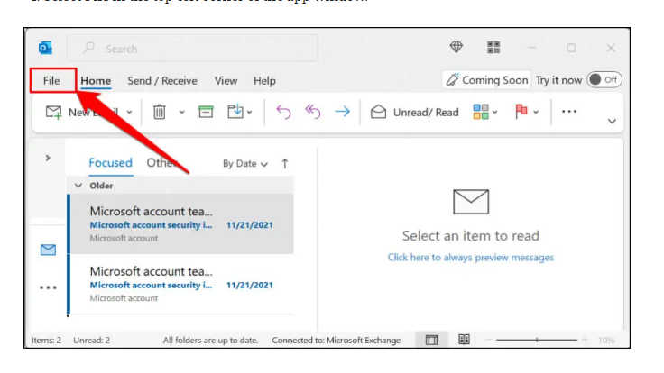
Task: Expand the ribbon display options chevron
Action: [612, 122]
